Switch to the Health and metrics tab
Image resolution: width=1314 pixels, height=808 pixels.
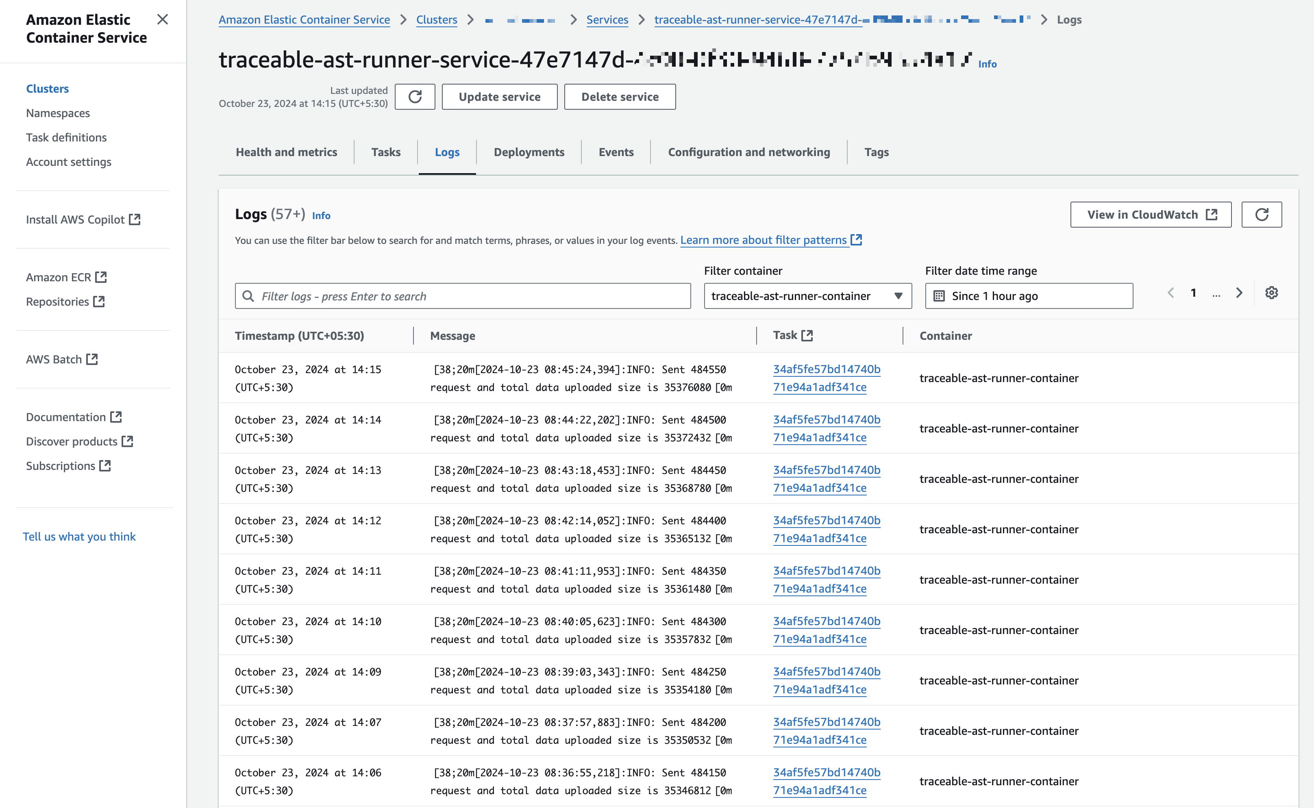285,151
